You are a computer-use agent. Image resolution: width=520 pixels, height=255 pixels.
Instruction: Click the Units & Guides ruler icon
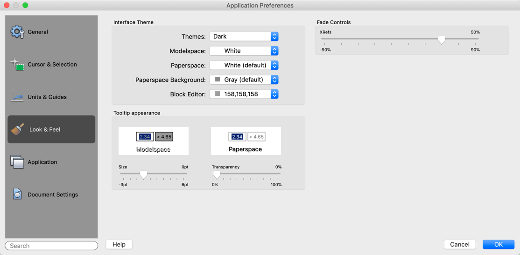(17, 97)
